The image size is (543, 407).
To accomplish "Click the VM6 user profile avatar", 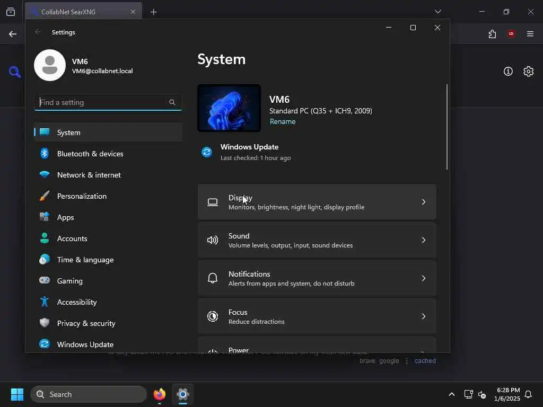I will [50, 65].
